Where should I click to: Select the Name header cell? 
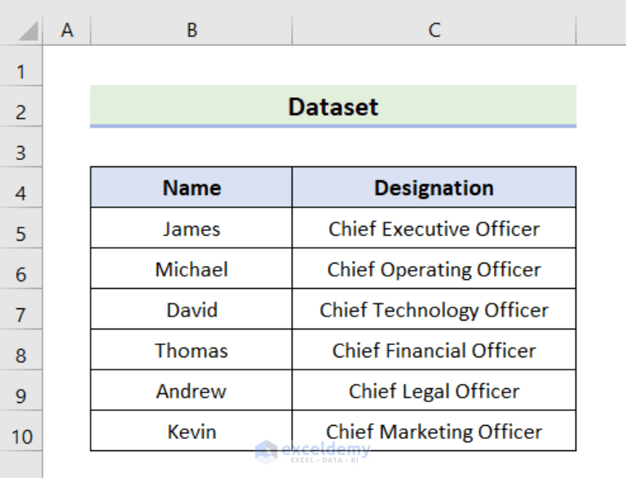pos(192,188)
